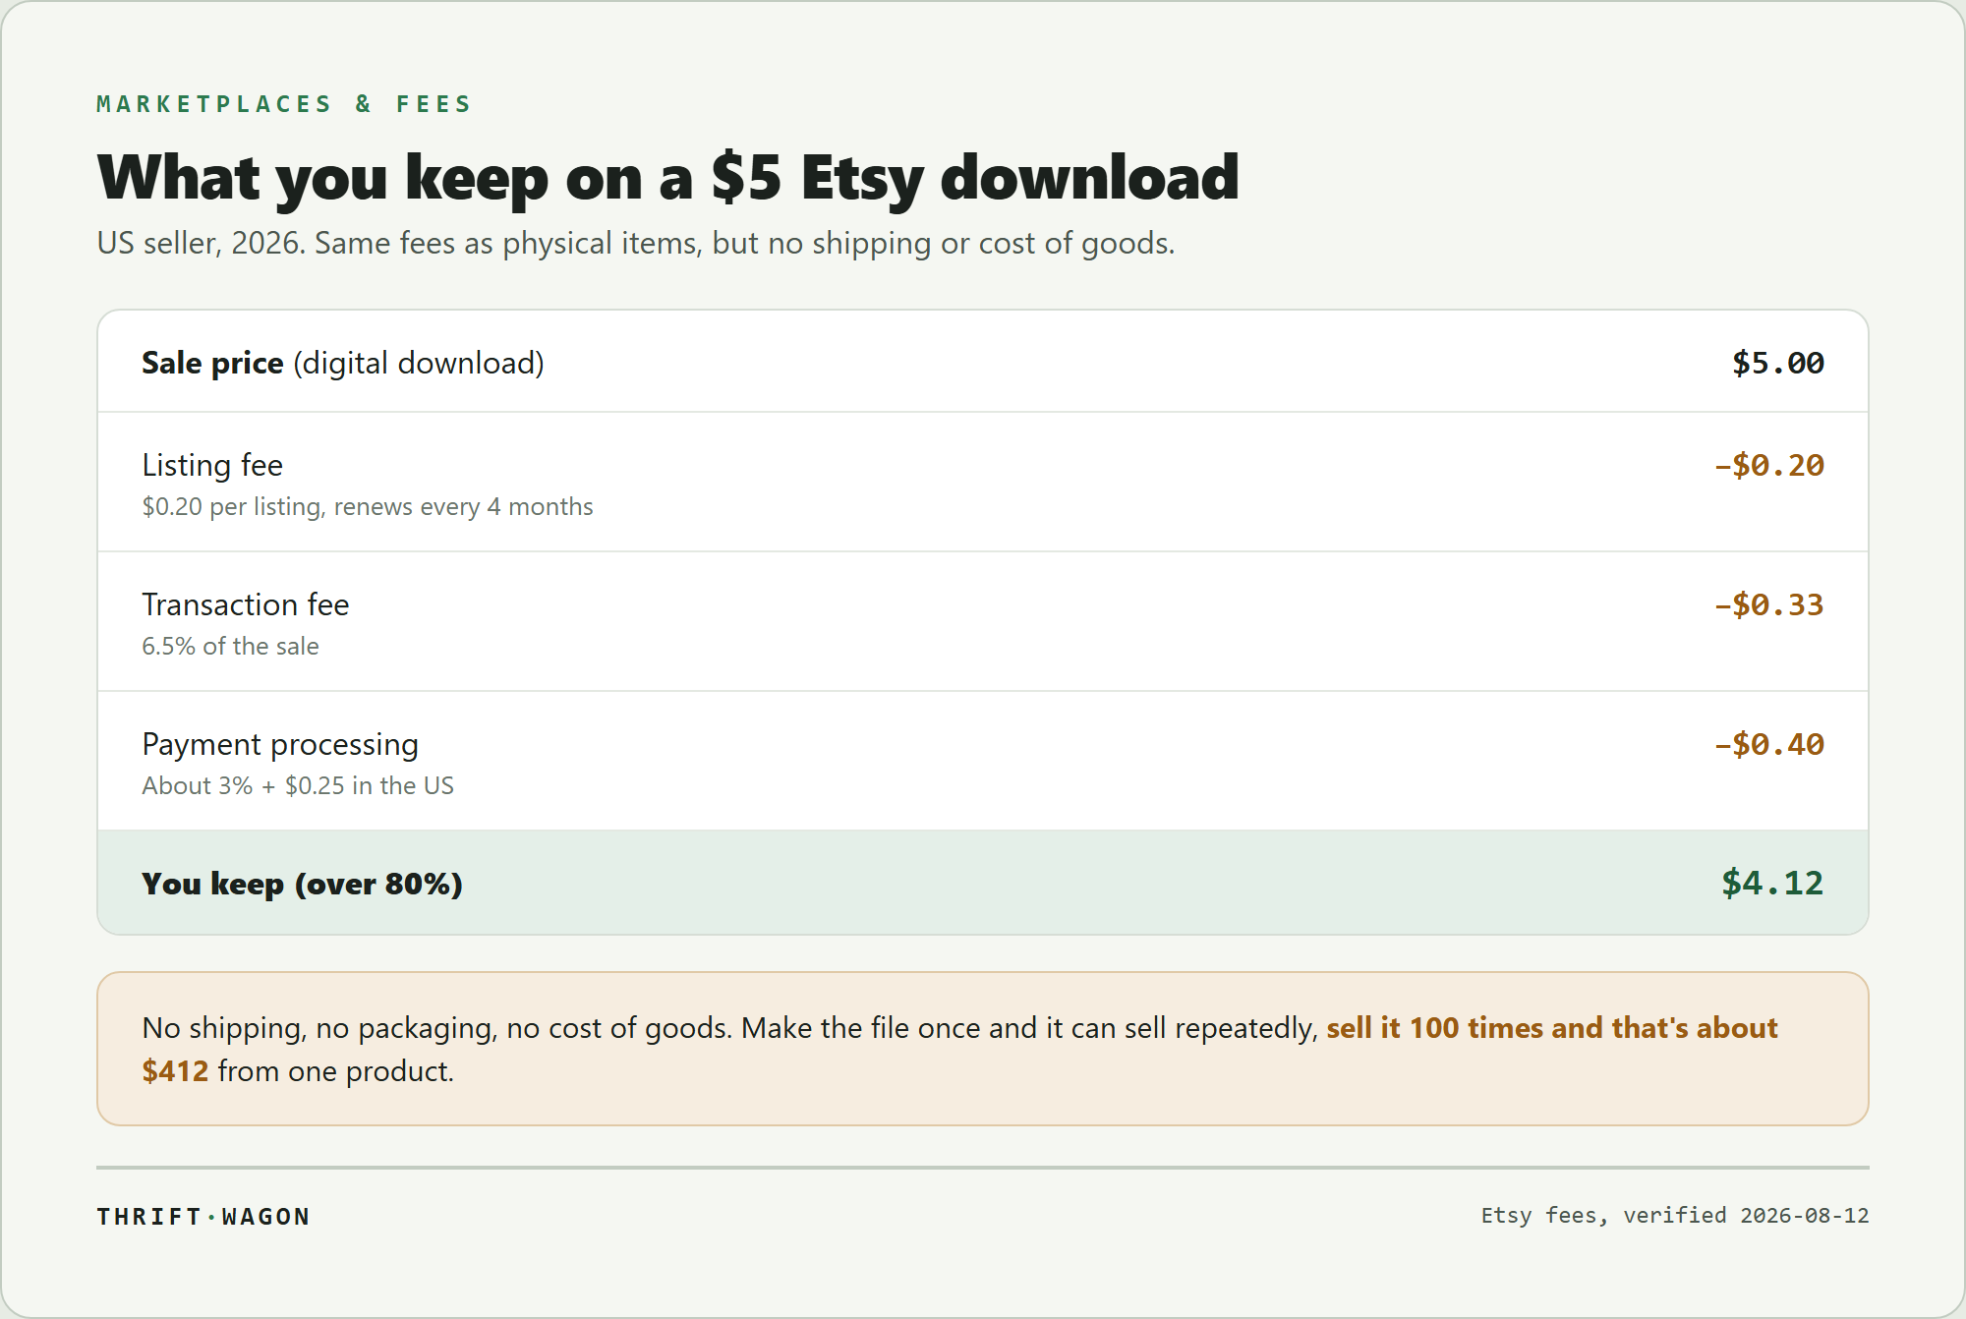This screenshot has height=1319, width=1966.
Task: Select the −$0.20 listing fee amount
Action: pyautogui.click(x=1769, y=465)
